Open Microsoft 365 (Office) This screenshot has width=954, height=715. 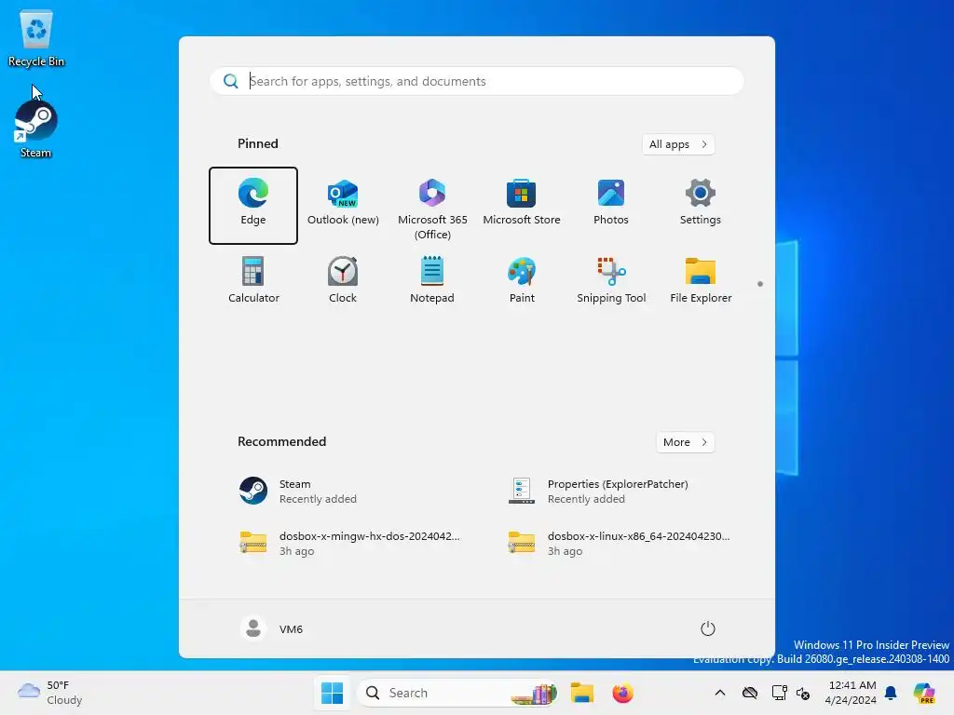tap(432, 207)
